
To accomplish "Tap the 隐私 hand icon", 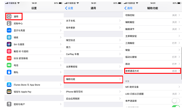I will coord(9,72).
